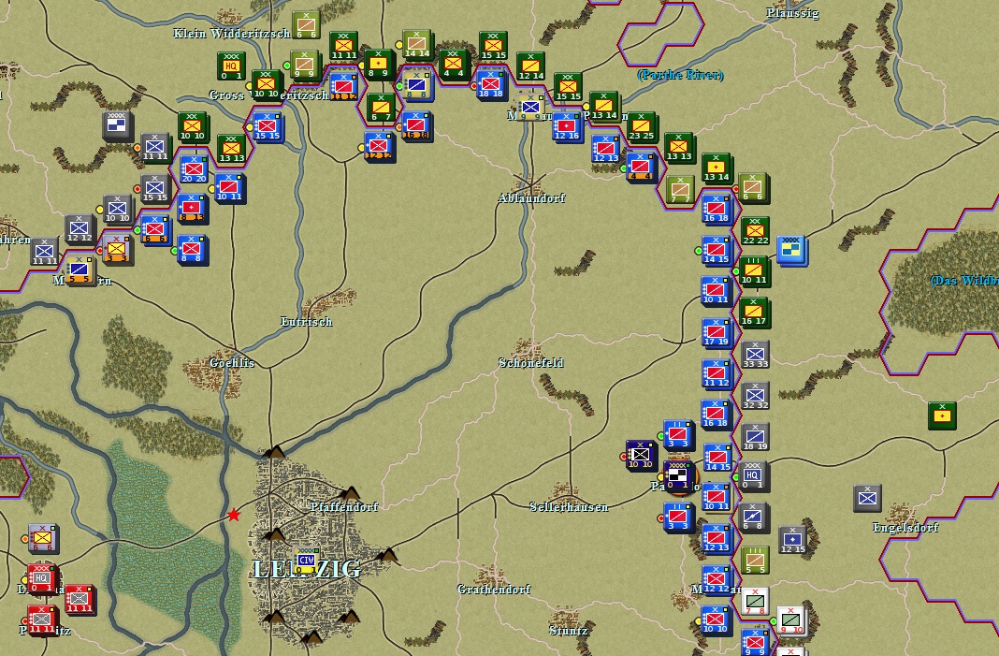This screenshot has width=999, height=656.
Task: Select lone green artillery counter without numbers
Action: [x=942, y=416]
